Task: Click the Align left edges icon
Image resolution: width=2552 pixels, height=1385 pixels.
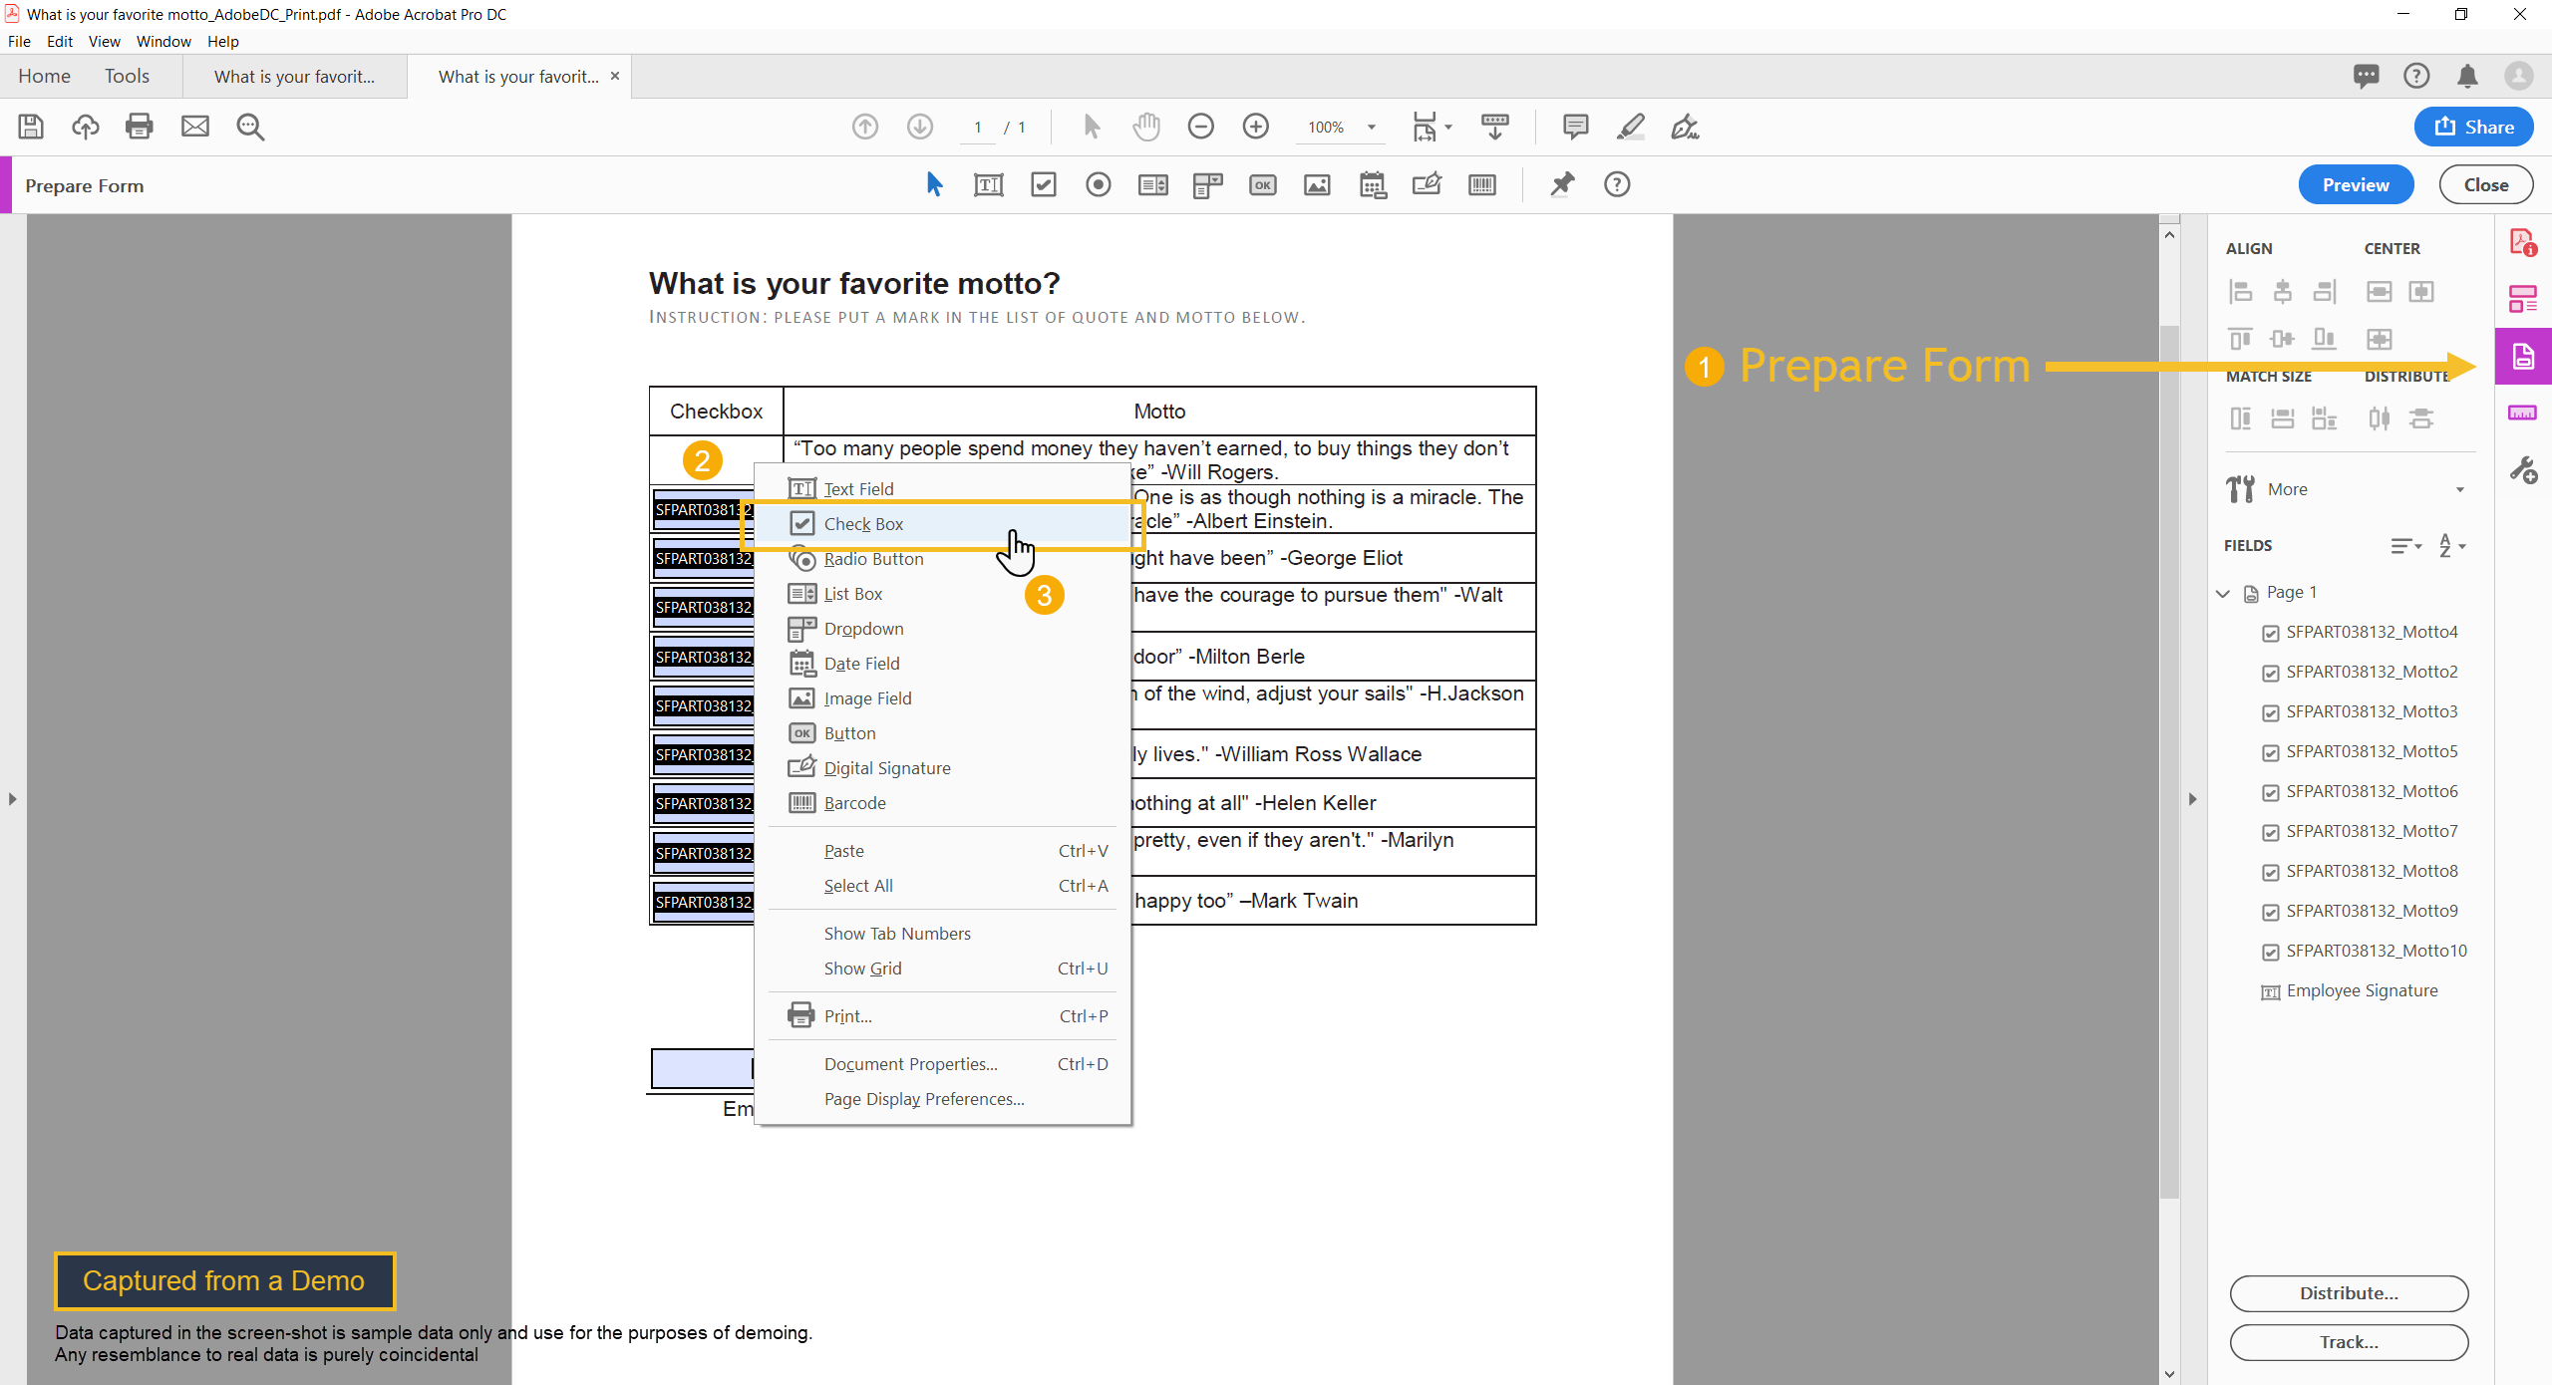Action: tap(2241, 291)
